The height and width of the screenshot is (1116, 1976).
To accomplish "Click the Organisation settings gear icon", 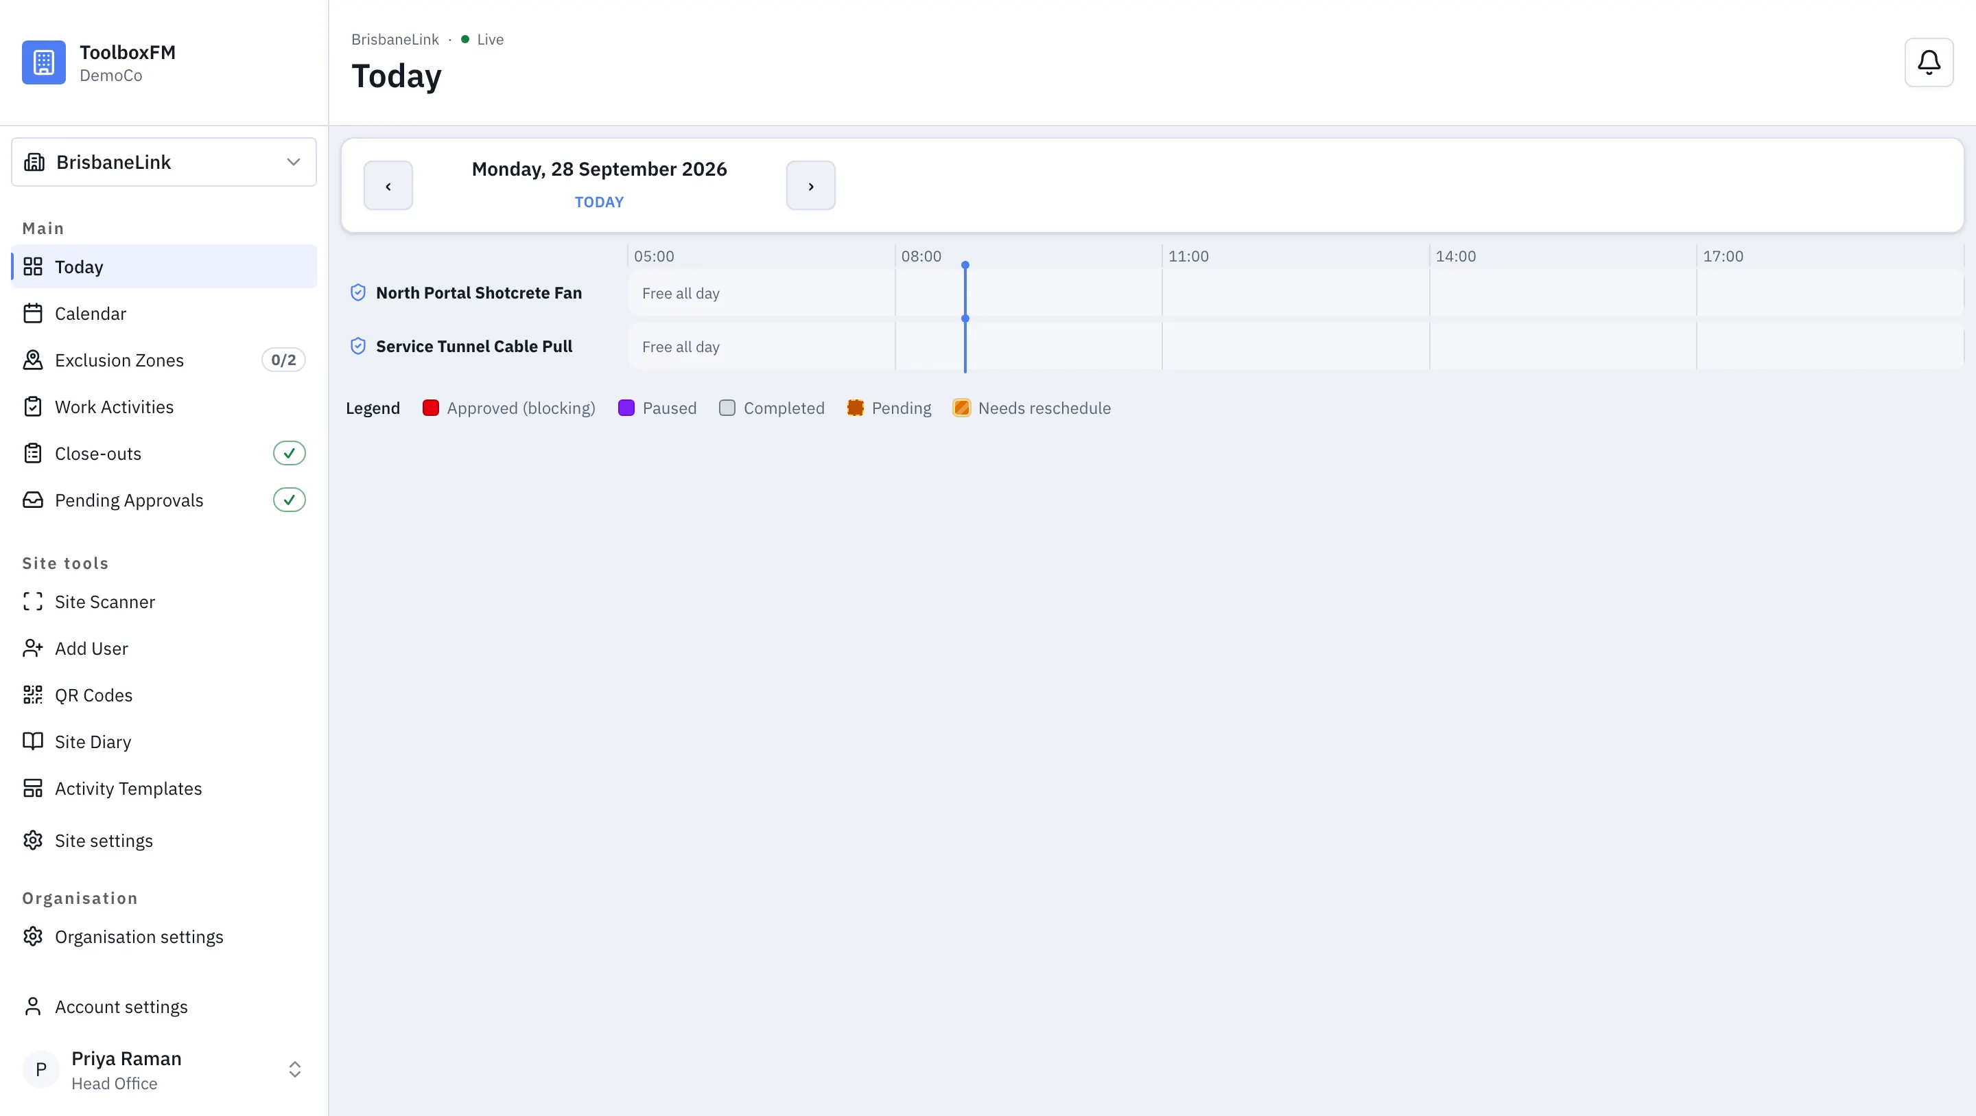I will point(33,936).
